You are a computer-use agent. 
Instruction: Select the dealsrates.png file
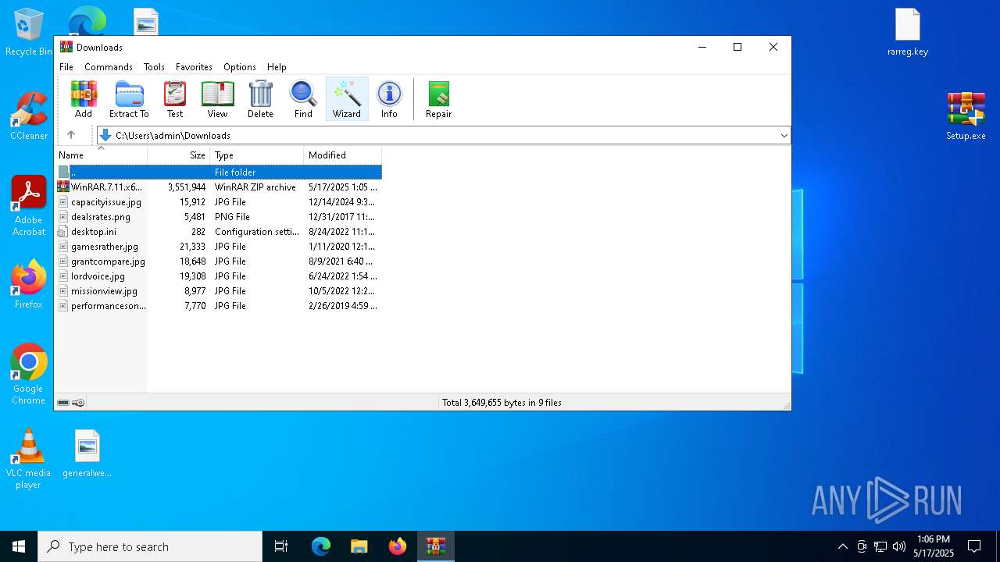point(219,217)
